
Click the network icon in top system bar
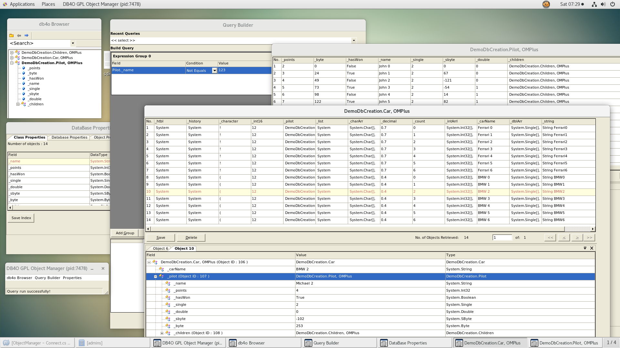tap(594, 4)
